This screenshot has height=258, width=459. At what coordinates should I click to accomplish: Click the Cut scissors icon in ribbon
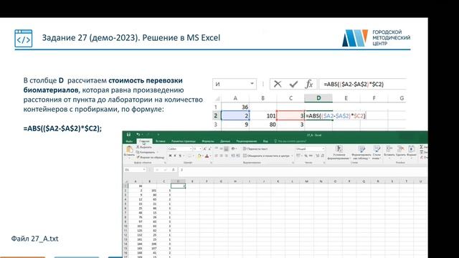(x=138, y=147)
